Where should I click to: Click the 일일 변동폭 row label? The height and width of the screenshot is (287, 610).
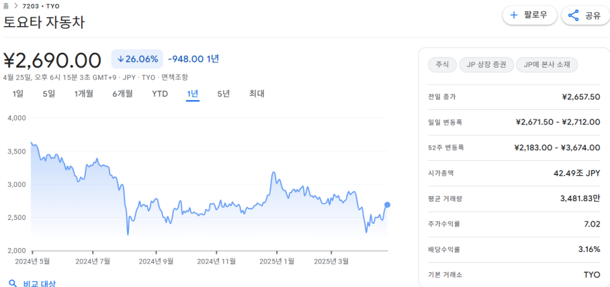445,122
